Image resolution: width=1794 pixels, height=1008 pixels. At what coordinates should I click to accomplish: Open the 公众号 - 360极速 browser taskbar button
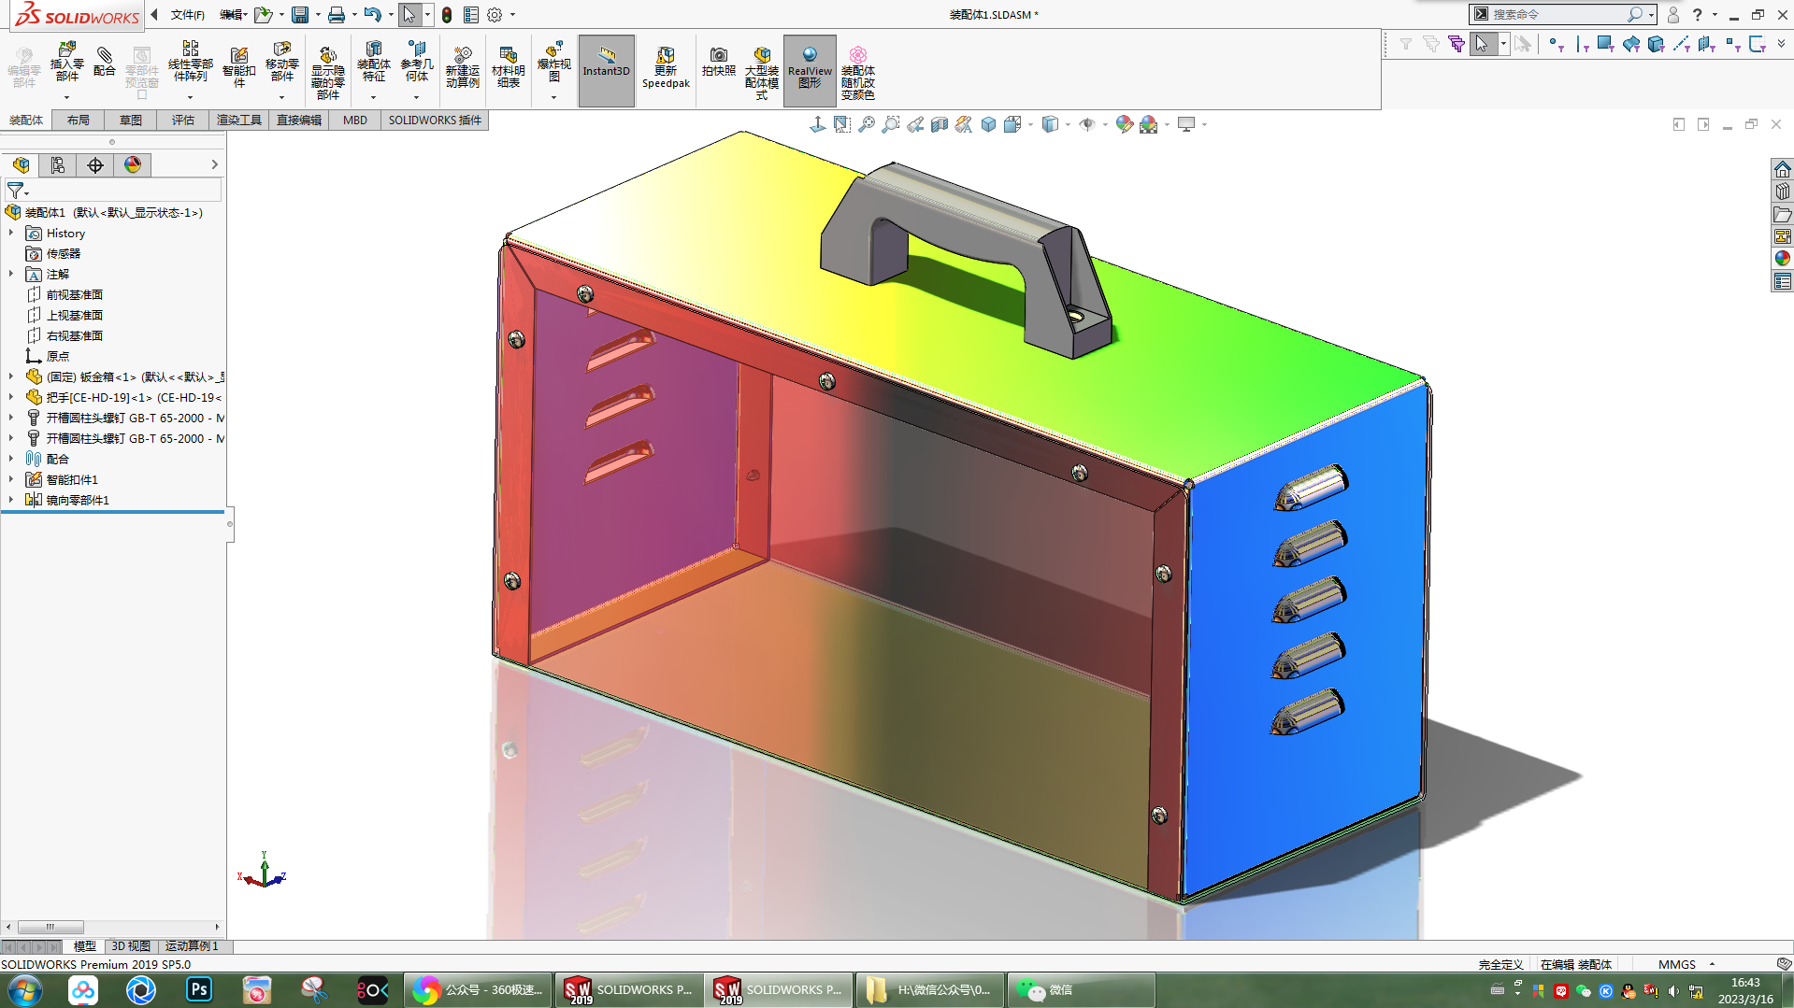pos(479,990)
